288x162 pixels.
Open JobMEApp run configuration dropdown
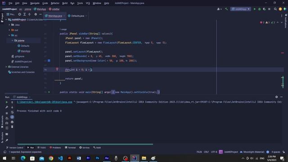tap(241, 9)
